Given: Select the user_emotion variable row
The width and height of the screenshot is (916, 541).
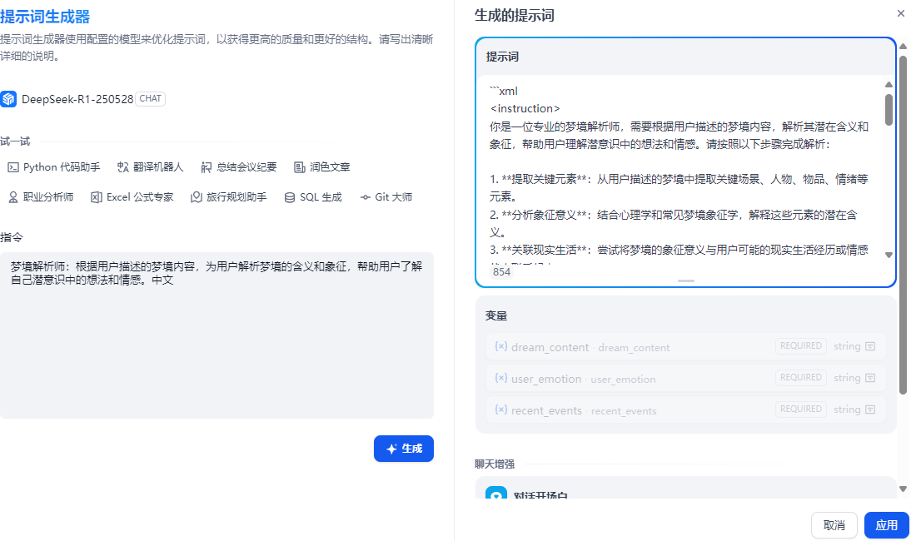Looking at the screenshot, I should click(x=686, y=378).
